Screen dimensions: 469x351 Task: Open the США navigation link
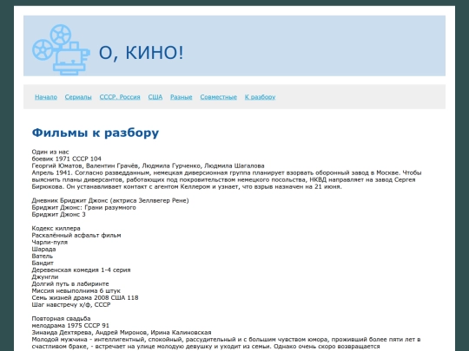tap(155, 97)
